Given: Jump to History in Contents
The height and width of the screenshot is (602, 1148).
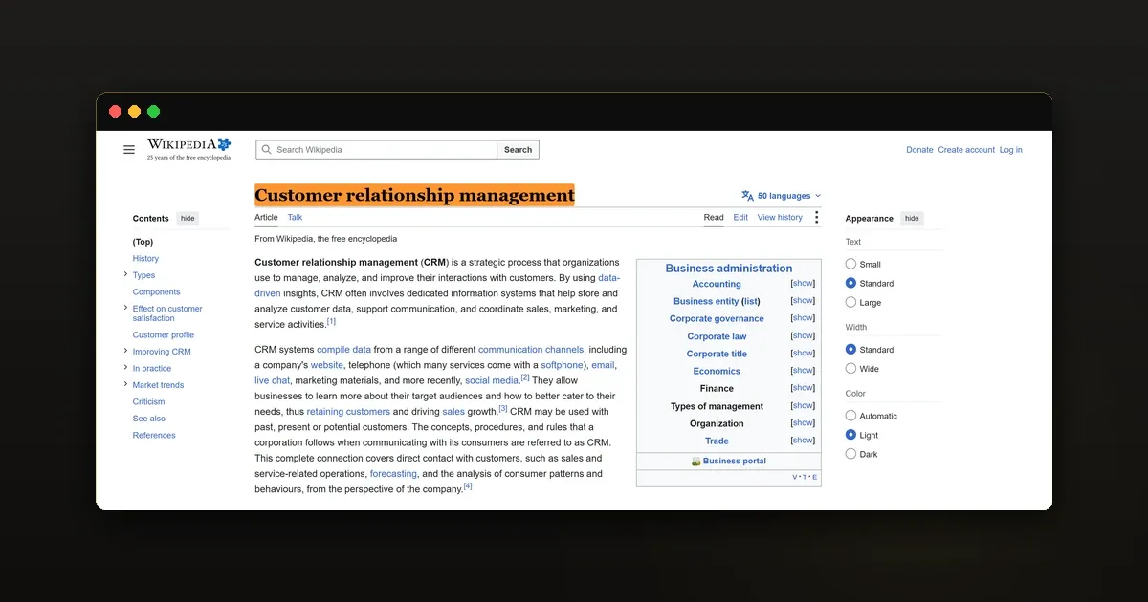Looking at the screenshot, I should tap(145, 258).
